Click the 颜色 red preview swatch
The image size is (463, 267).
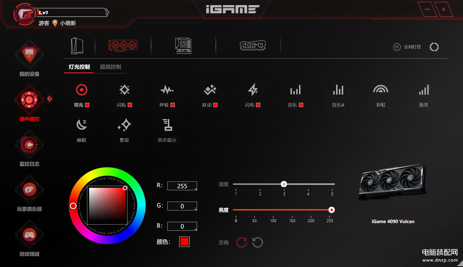pos(184,242)
